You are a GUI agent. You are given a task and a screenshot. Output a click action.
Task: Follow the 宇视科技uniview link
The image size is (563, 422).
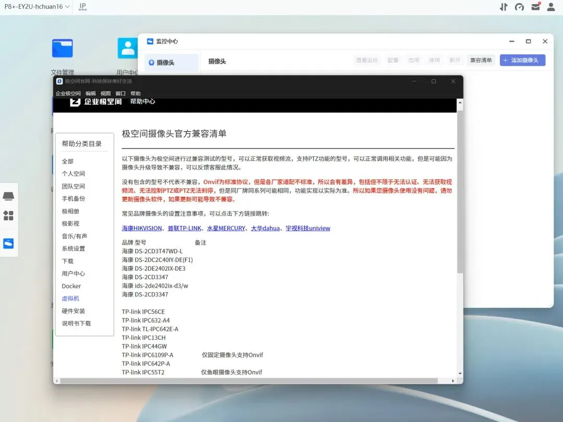pos(308,228)
